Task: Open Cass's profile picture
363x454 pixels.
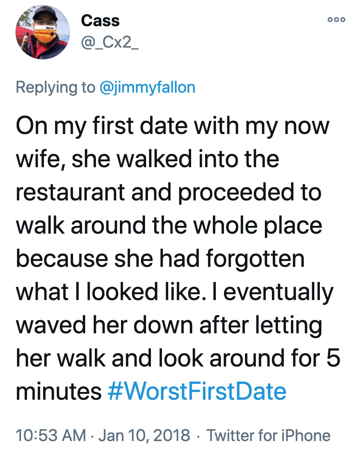Action: click(42, 32)
